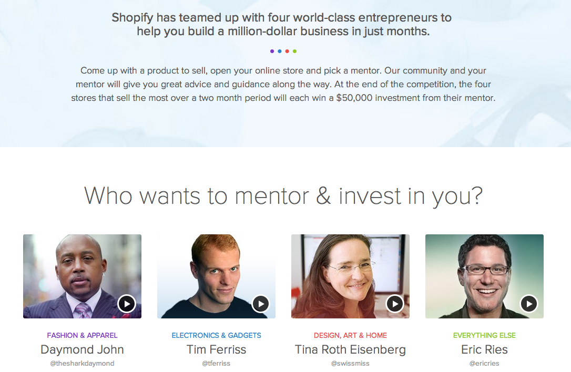Play Tina Roth Eisenberg's video
The width and height of the screenshot is (571, 372).
(x=395, y=304)
